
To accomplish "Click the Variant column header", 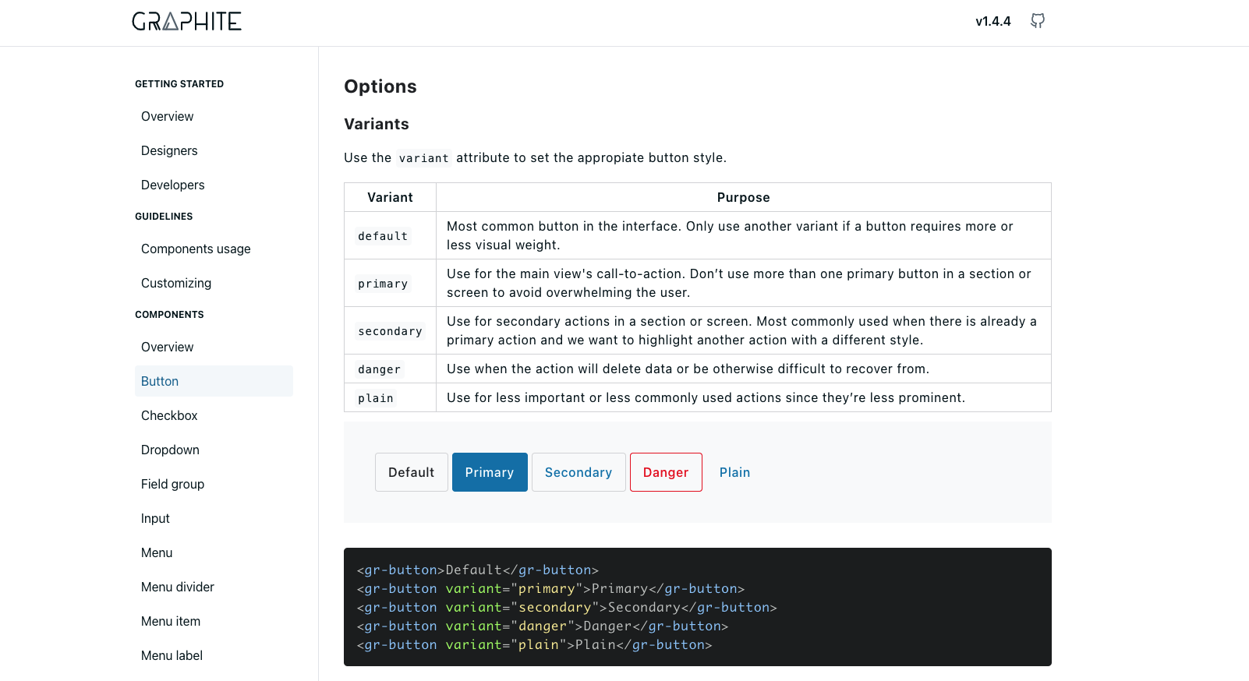I will [390, 197].
